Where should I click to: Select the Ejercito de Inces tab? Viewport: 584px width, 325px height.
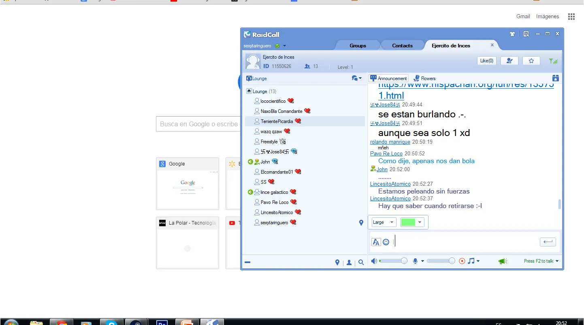[x=451, y=46]
